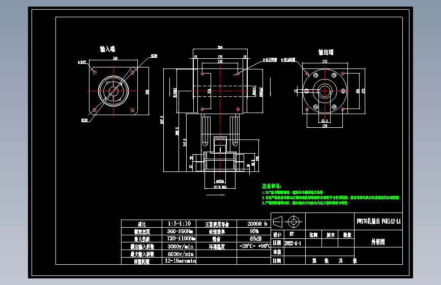Click the 720-1100Nm max torque value
The width and height of the screenshot is (441, 285).
tap(181, 238)
